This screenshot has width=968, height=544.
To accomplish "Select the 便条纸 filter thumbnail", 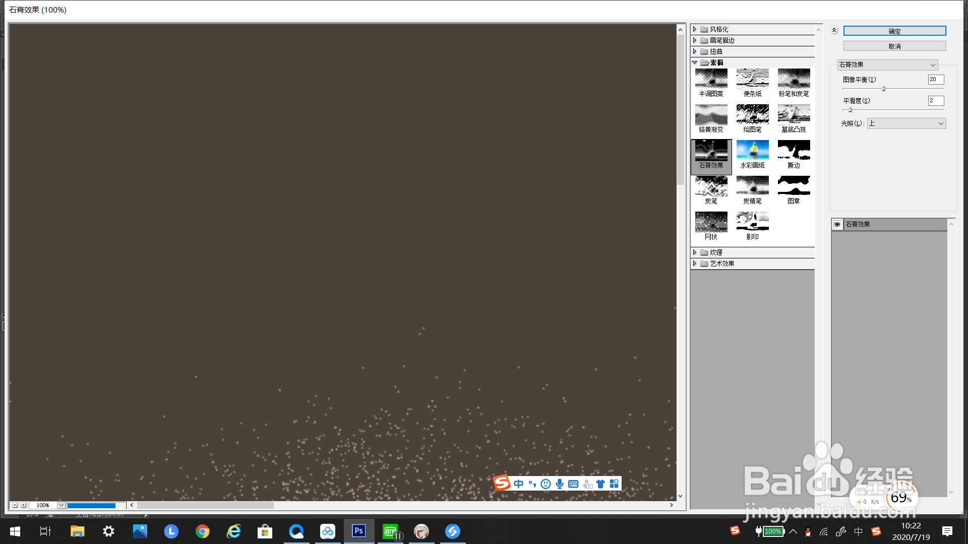I will [752, 79].
